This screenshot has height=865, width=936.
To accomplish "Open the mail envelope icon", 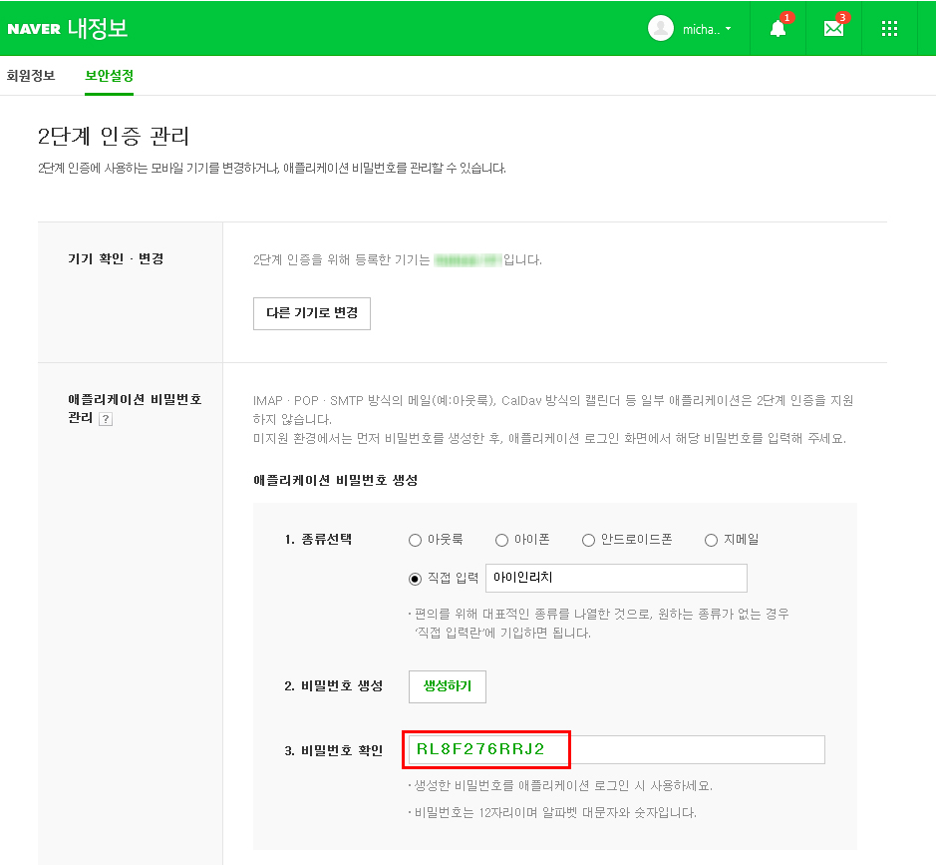I will coord(833,29).
